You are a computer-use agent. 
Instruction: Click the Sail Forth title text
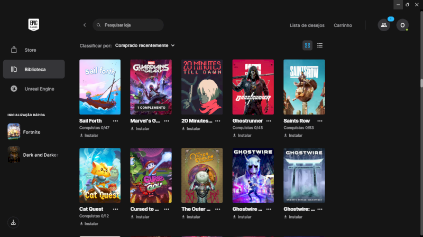point(90,121)
